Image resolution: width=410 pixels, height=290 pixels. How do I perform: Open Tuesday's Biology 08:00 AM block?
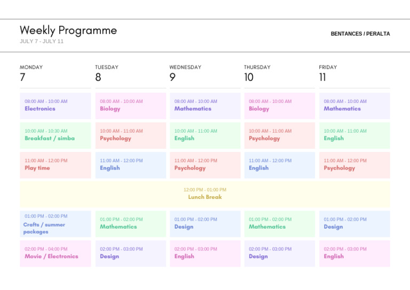point(131,106)
